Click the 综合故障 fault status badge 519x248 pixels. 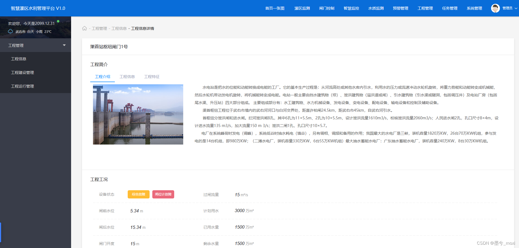138,194
